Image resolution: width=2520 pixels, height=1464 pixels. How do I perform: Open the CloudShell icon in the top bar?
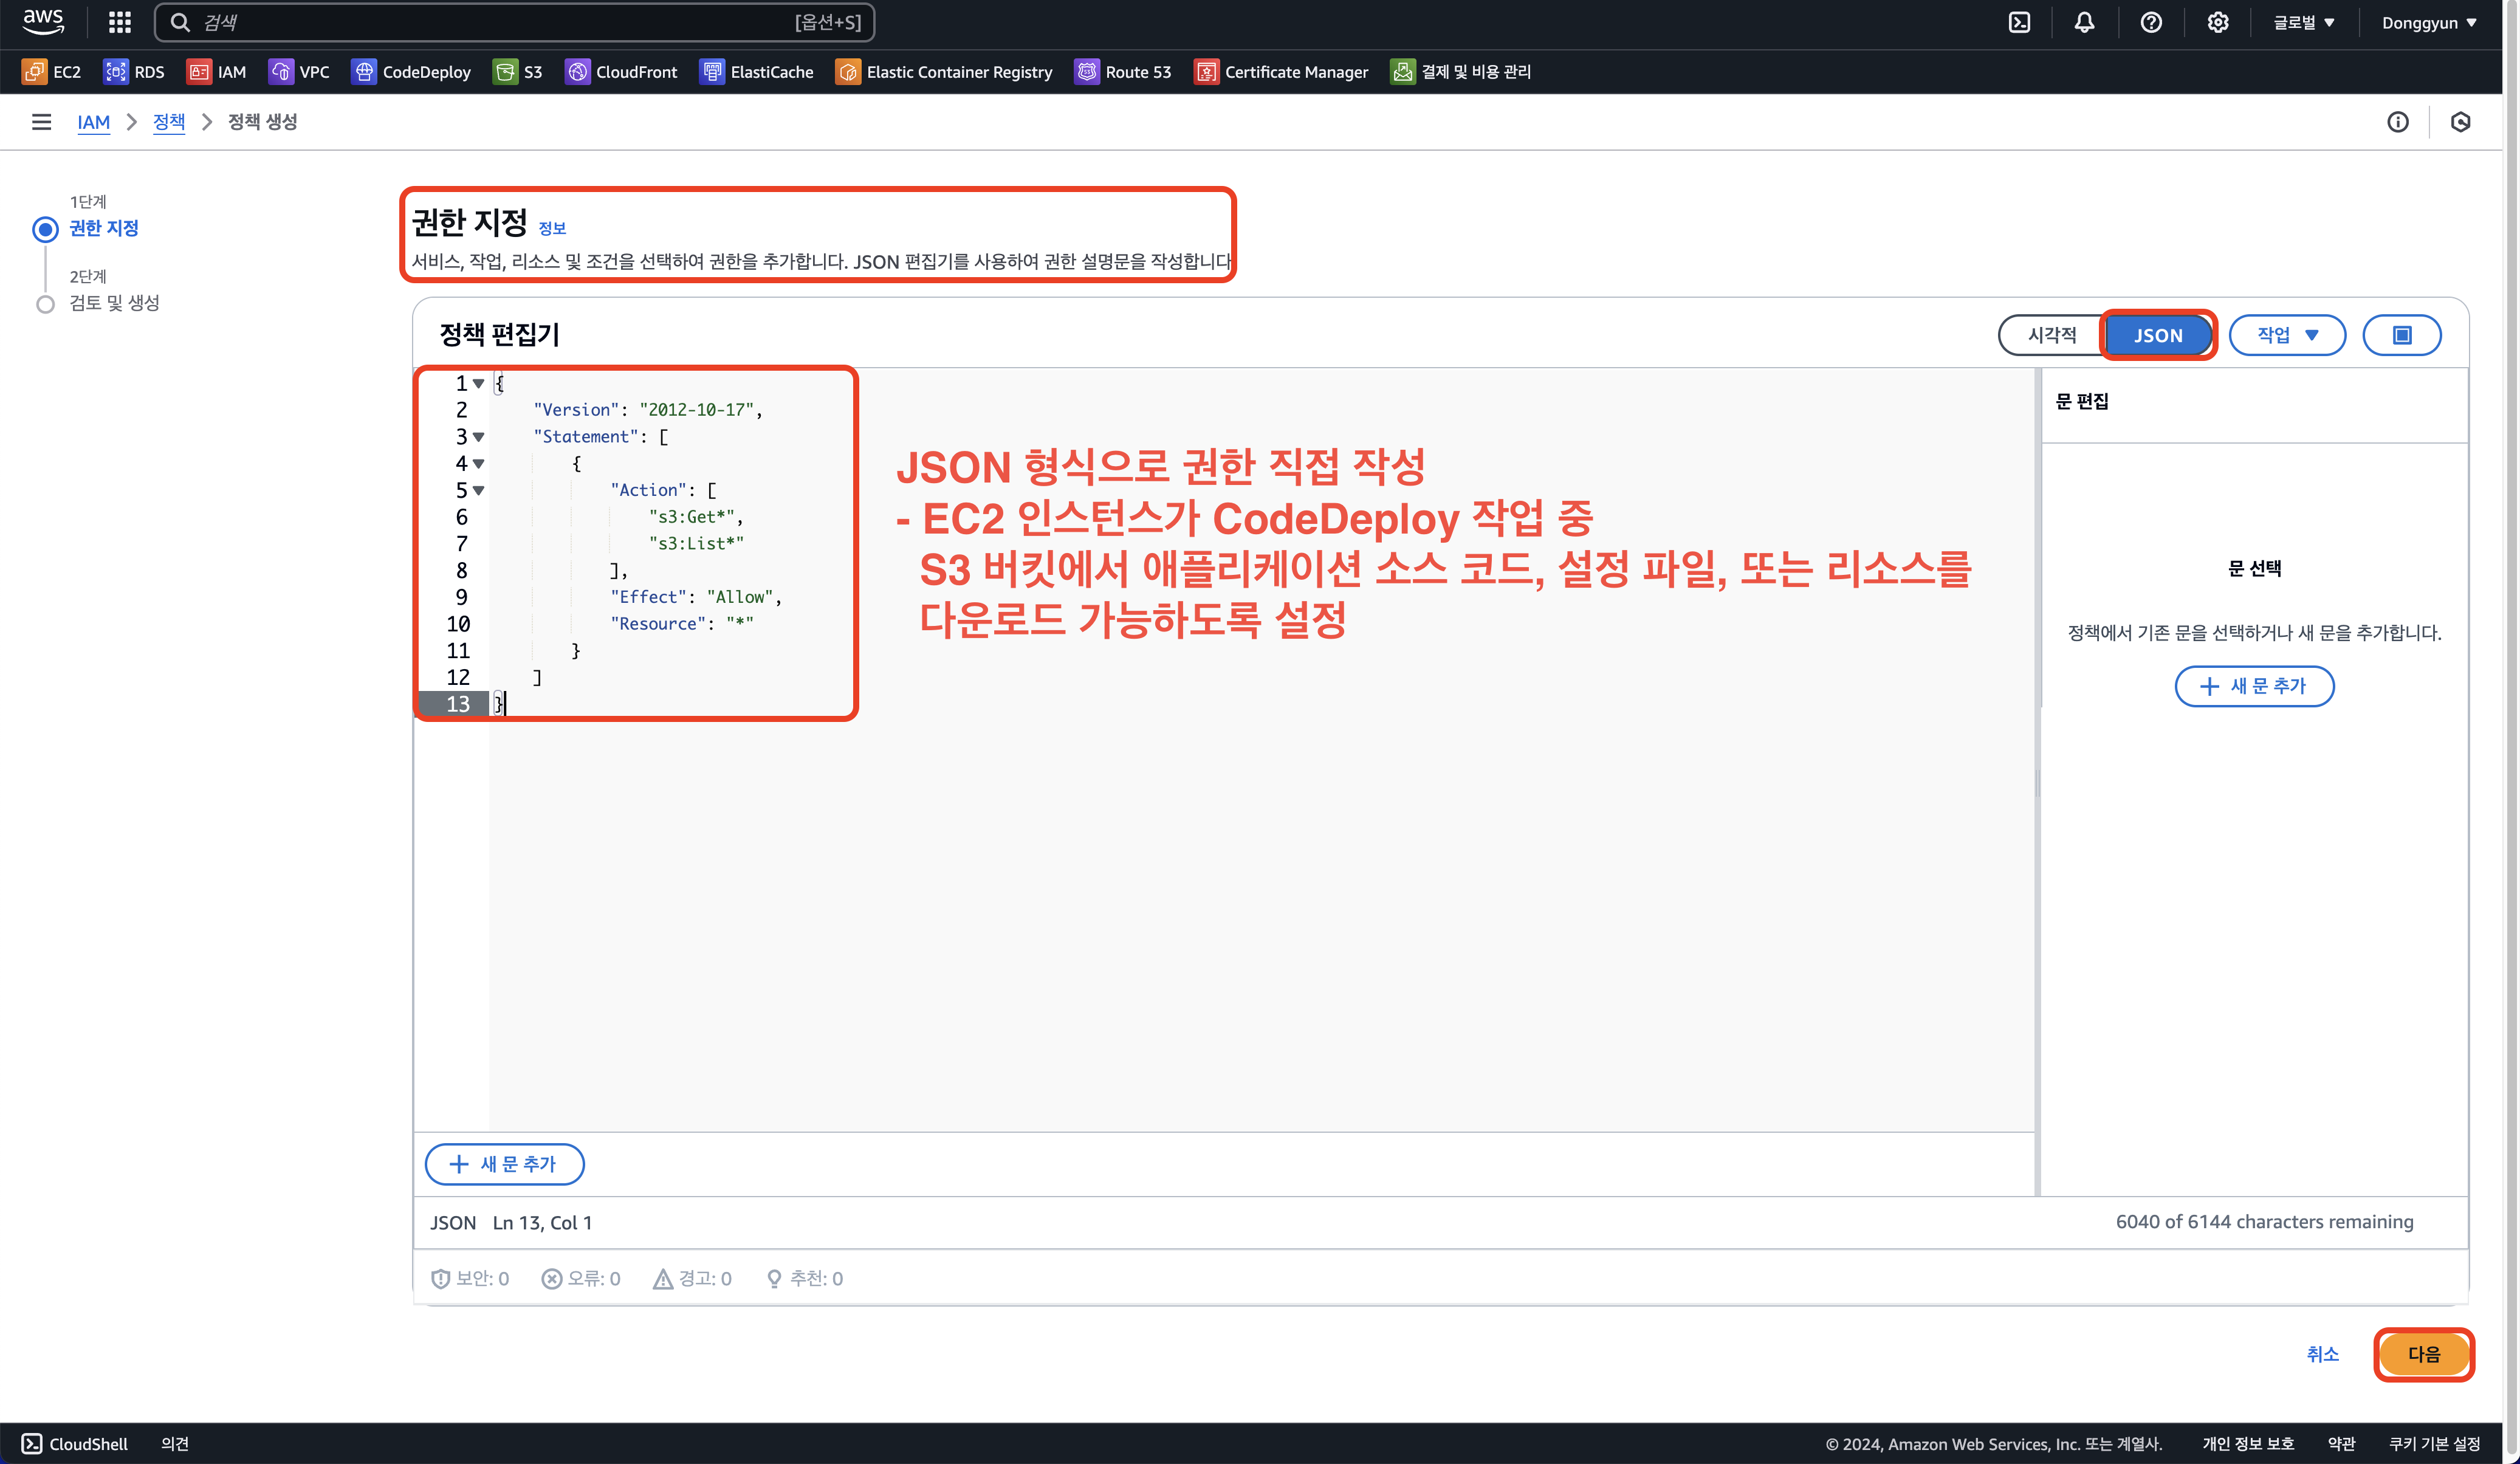pos(2019,22)
